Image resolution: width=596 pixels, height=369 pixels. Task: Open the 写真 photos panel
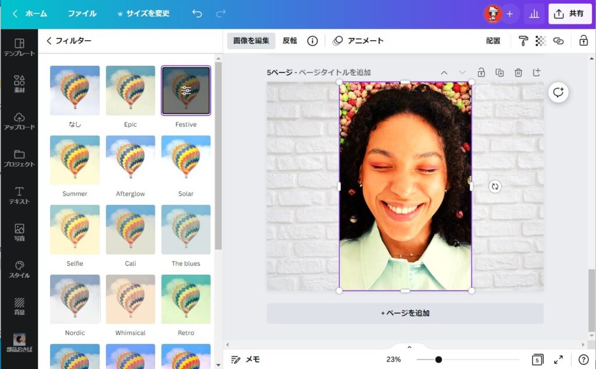tap(19, 232)
